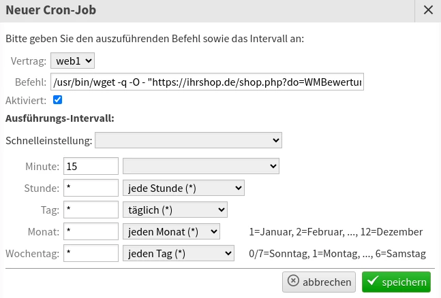Click the Tag text field

[91, 210]
